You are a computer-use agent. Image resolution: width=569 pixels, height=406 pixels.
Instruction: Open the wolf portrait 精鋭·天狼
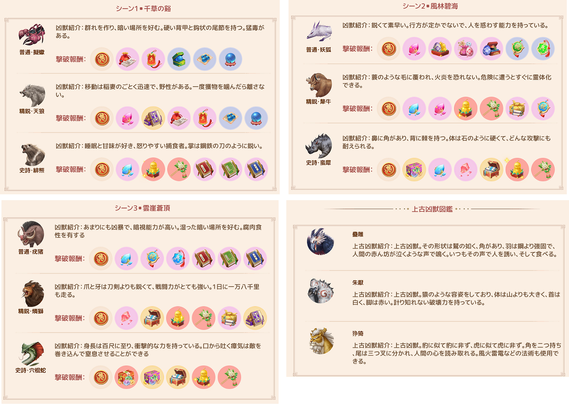coord(32,95)
